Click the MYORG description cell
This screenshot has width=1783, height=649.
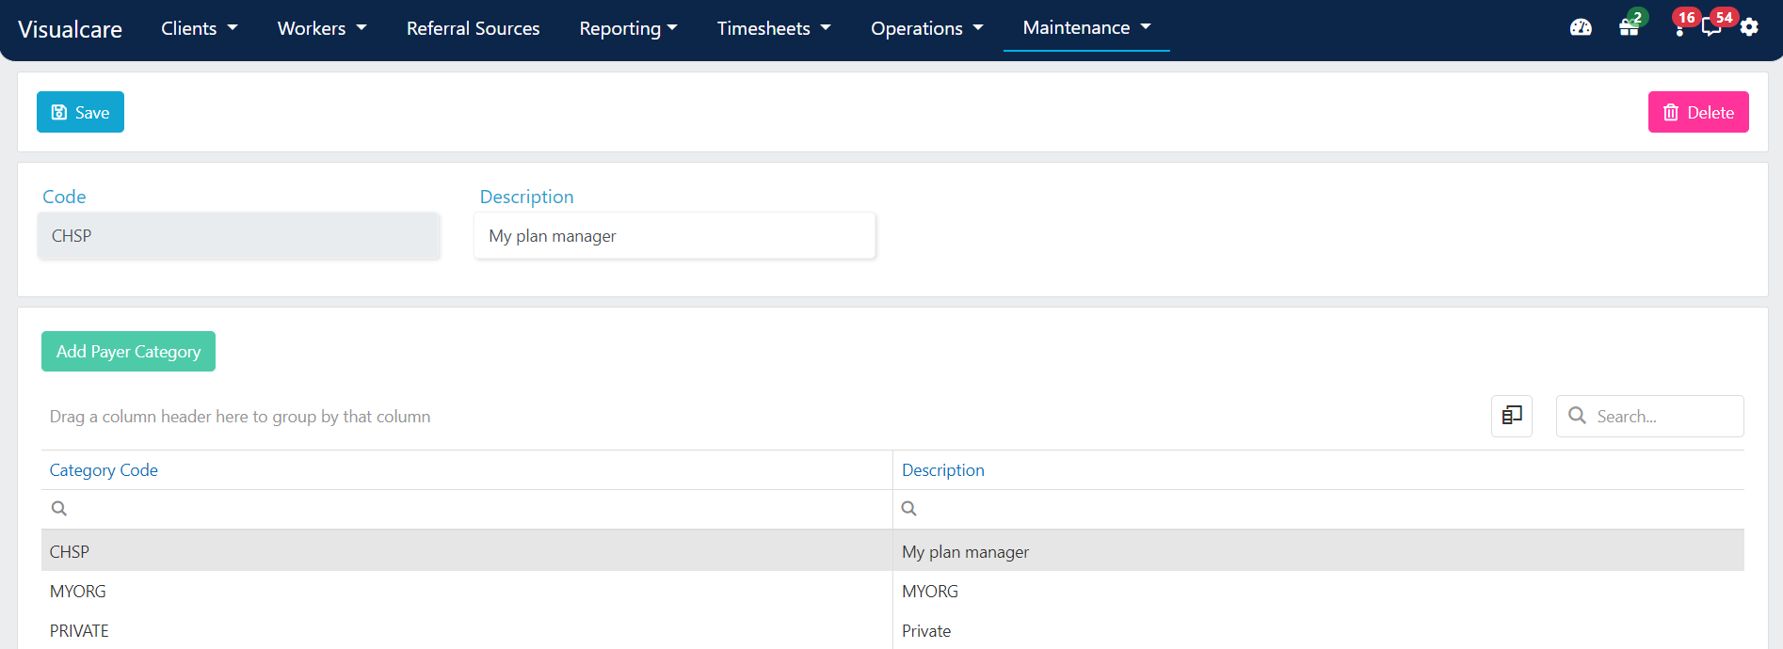click(x=1319, y=591)
